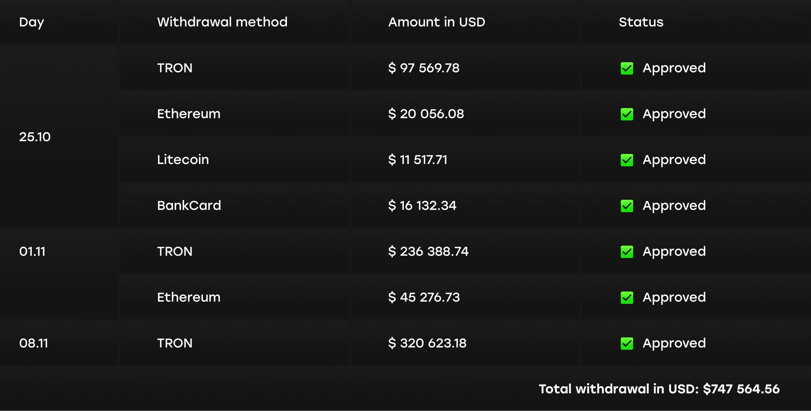Select the Status column header
The height and width of the screenshot is (411, 811).
(x=641, y=22)
